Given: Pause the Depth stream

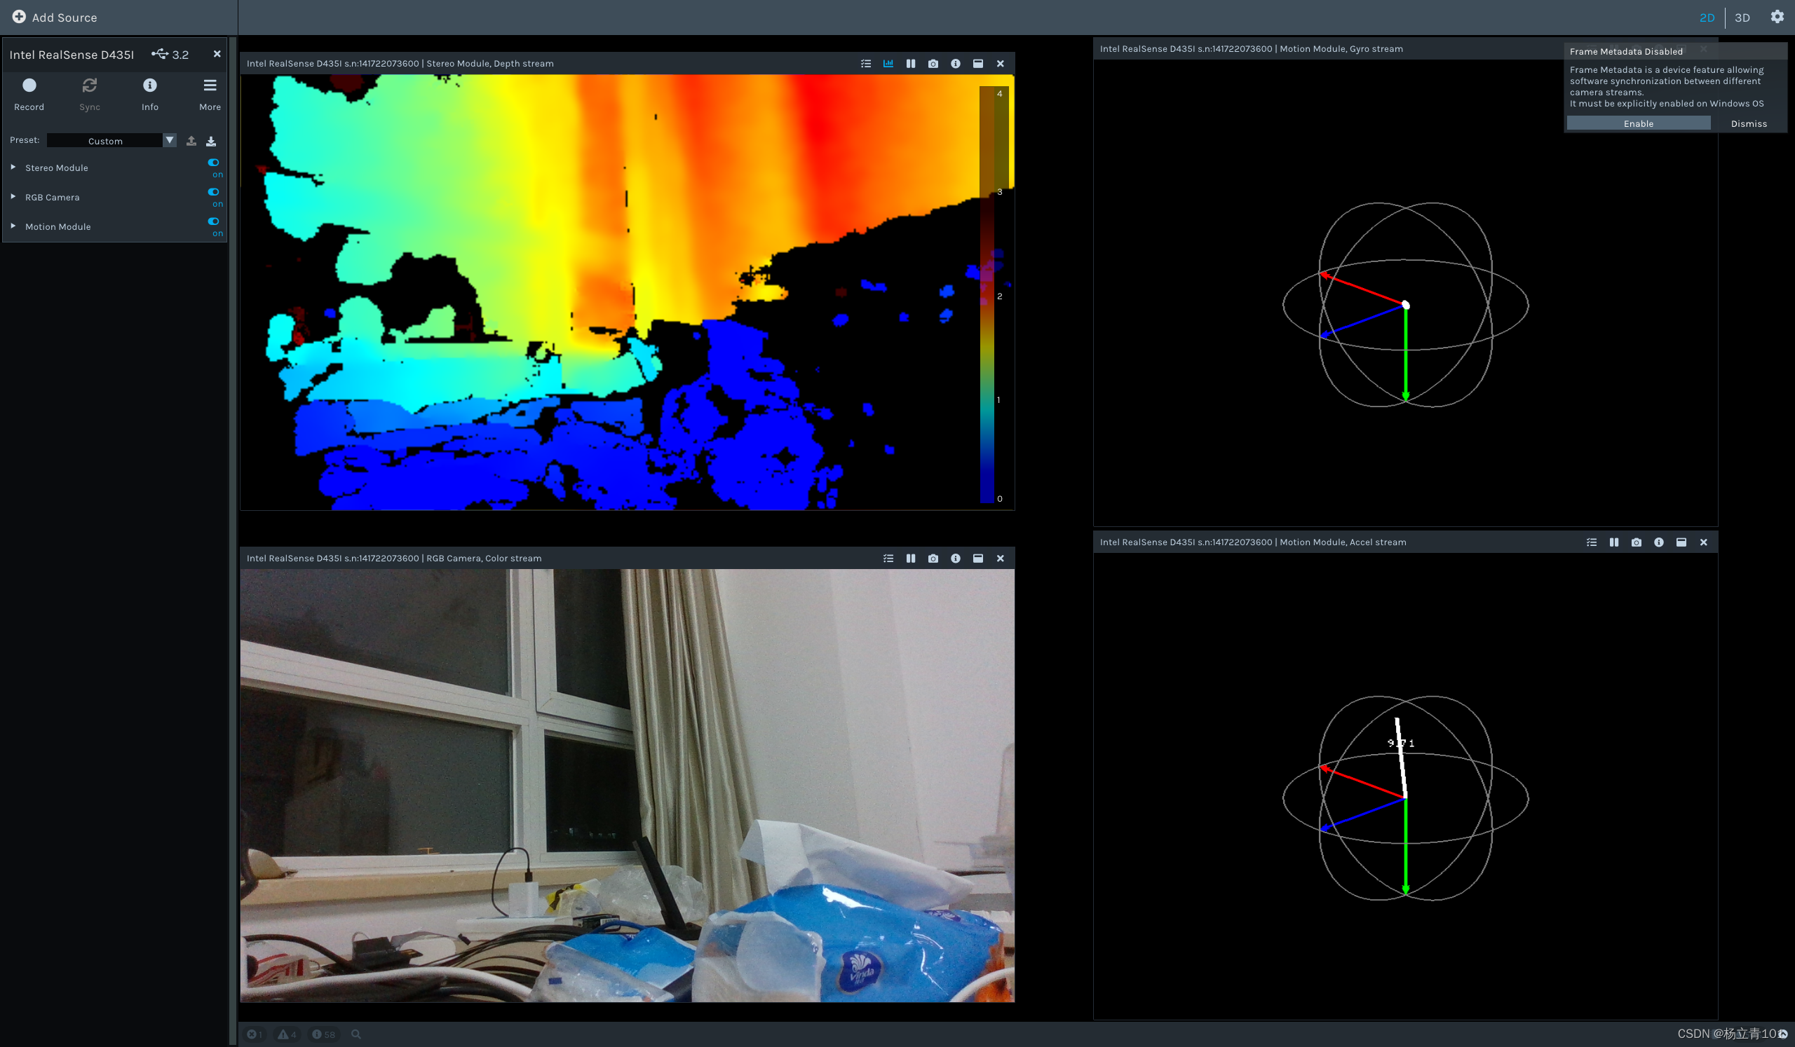Looking at the screenshot, I should pos(910,63).
